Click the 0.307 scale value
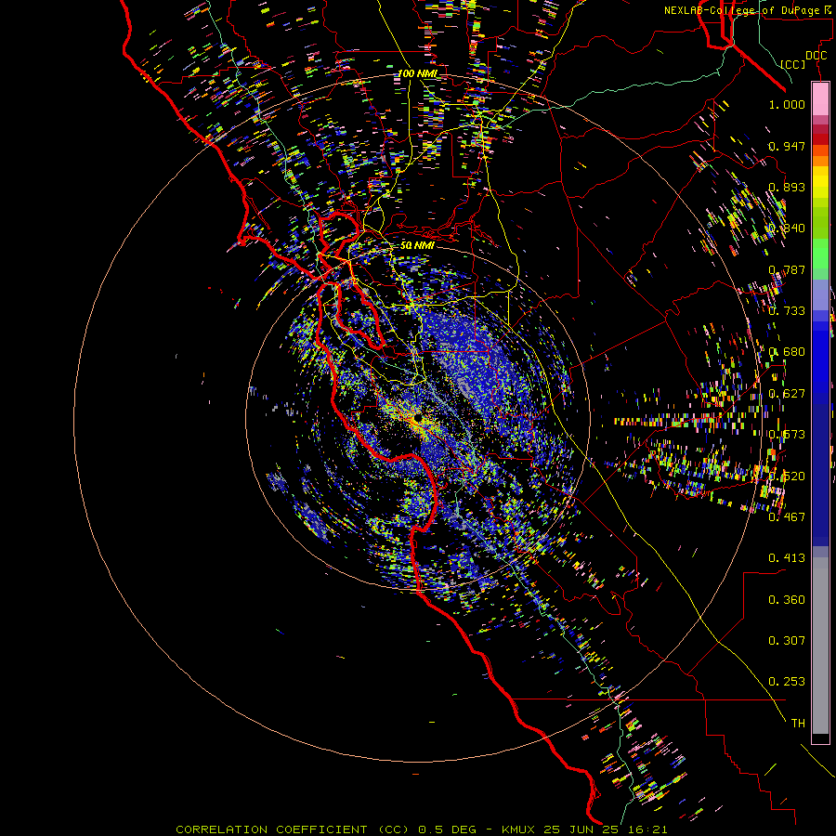 click(x=787, y=640)
